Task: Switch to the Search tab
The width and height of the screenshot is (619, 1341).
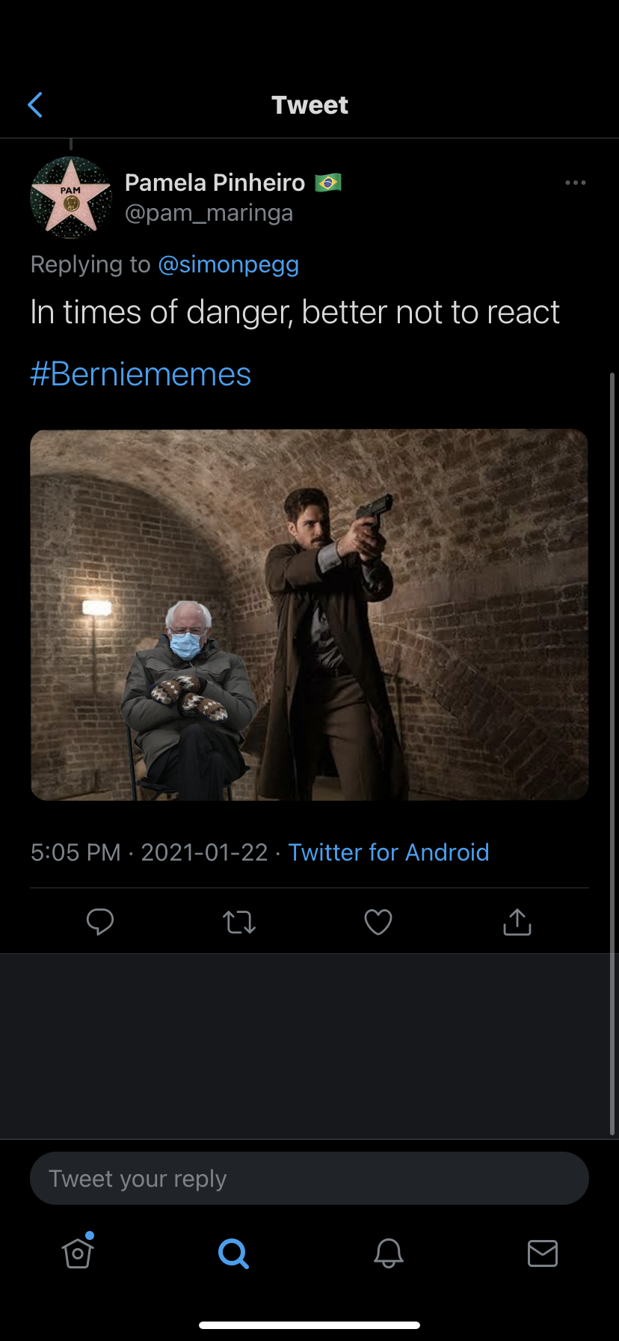Action: (x=233, y=1253)
